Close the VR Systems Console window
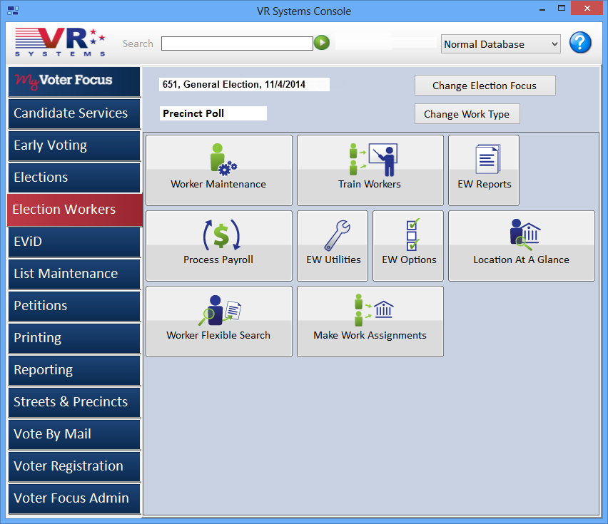Image resolution: width=608 pixels, height=524 pixels. [587, 8]
